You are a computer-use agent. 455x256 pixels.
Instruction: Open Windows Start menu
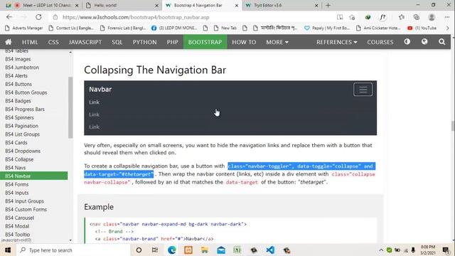click(8, 250)
